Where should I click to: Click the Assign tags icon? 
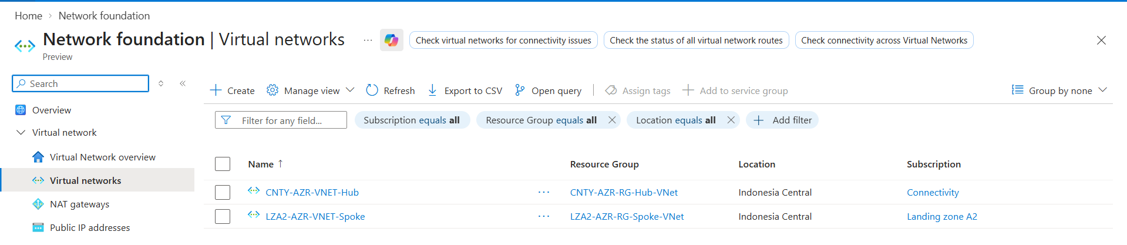click(x=611, y=90)
